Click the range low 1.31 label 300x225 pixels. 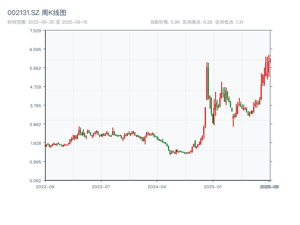pos(229,22)
